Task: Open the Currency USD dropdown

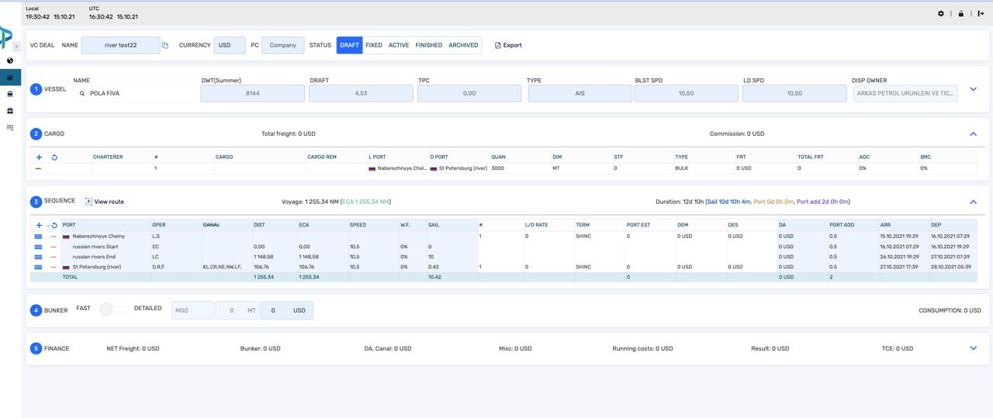Action: tap(230, 45)
